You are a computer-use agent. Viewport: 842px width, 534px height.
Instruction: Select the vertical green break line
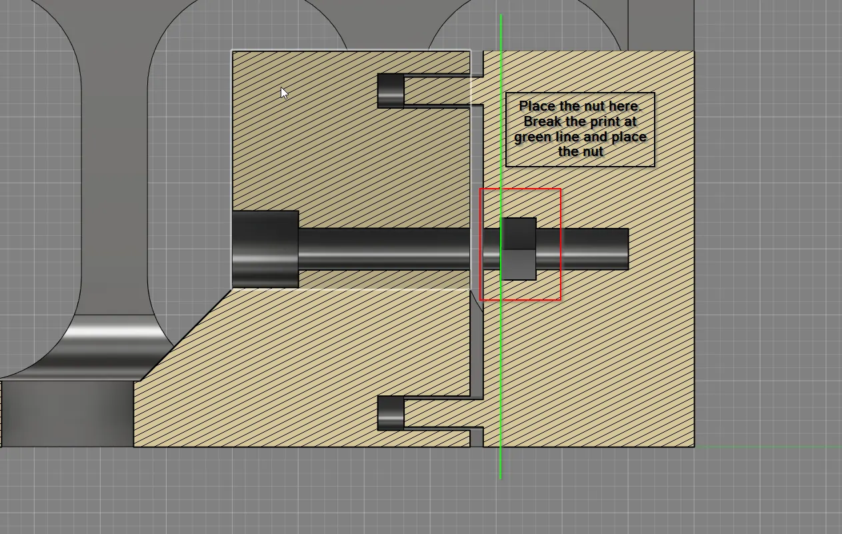pos(501,245)
